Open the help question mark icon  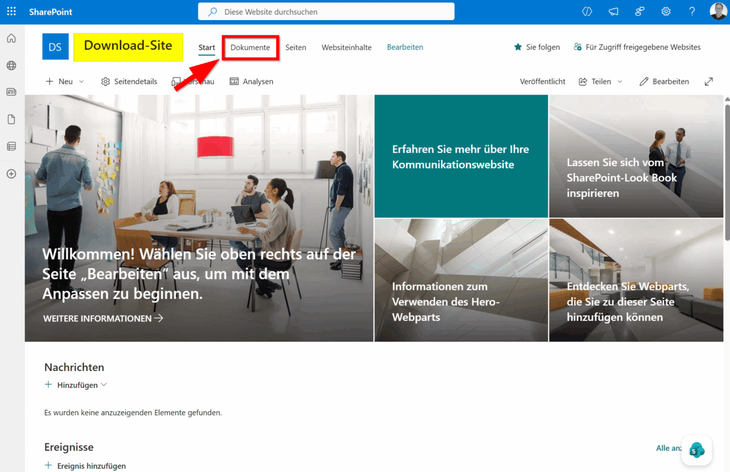[x=692, y=12]
